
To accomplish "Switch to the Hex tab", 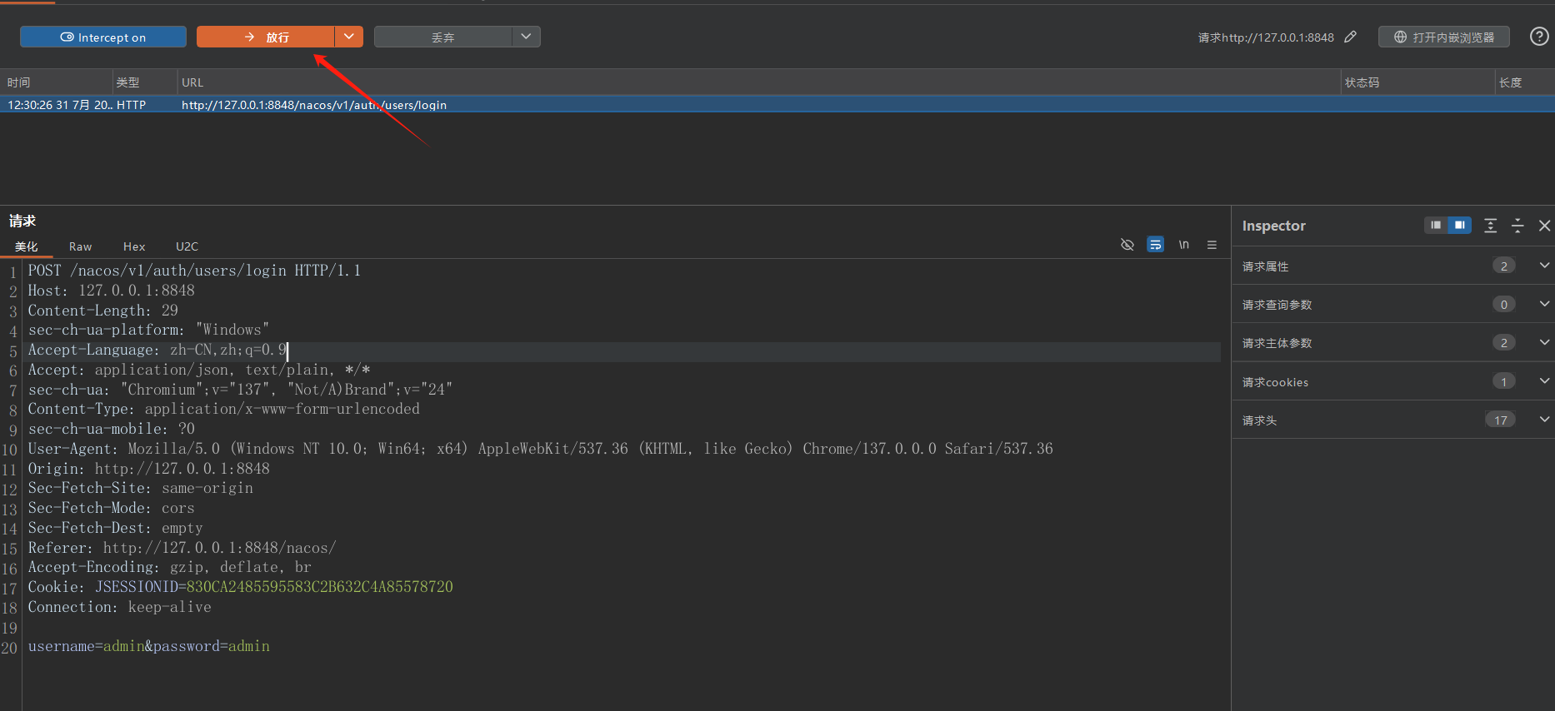I will [134, 246].
